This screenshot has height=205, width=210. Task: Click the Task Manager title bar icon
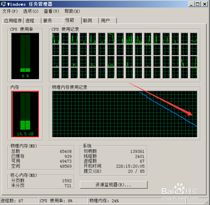pos(3,4)
